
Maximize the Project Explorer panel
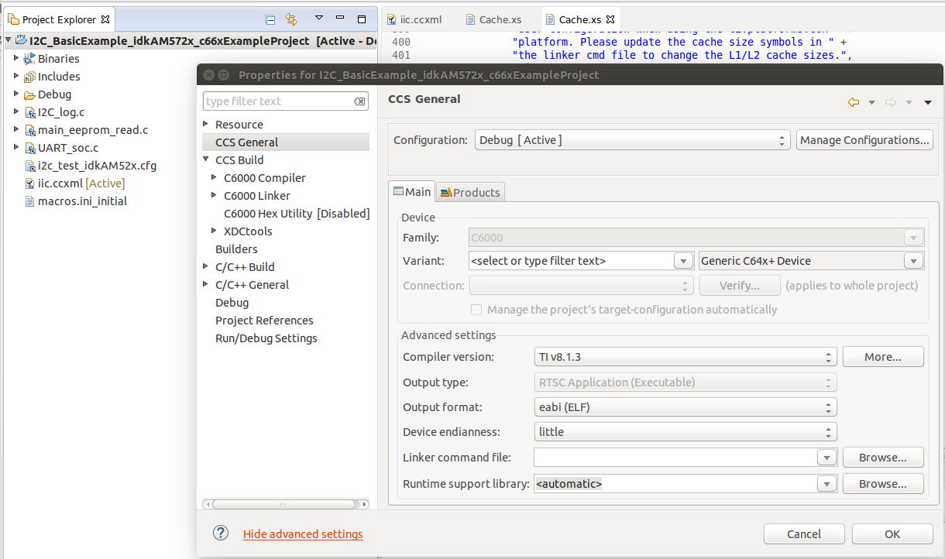tap(362, 19)
